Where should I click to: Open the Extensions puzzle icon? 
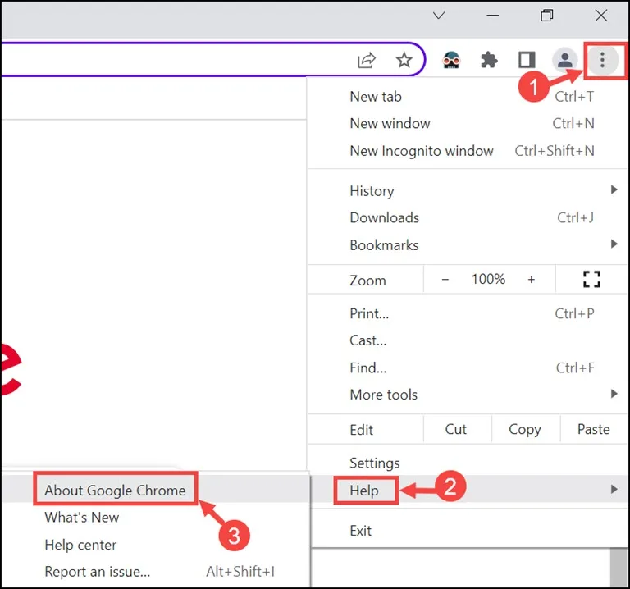(x=489, y=60)
